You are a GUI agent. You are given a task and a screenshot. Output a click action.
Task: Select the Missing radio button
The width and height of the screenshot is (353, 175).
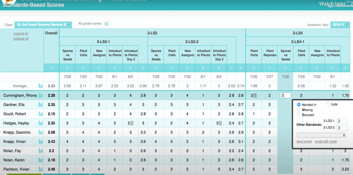pyautogui.click(x=299, y=110)
